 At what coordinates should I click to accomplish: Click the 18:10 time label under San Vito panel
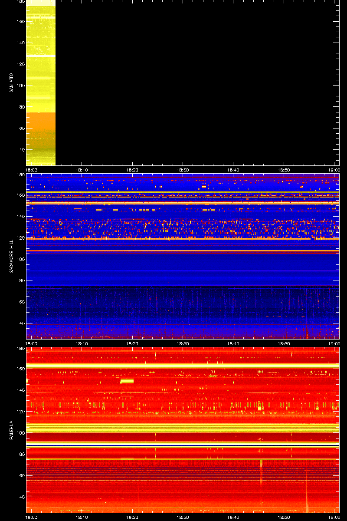[82, 170]
